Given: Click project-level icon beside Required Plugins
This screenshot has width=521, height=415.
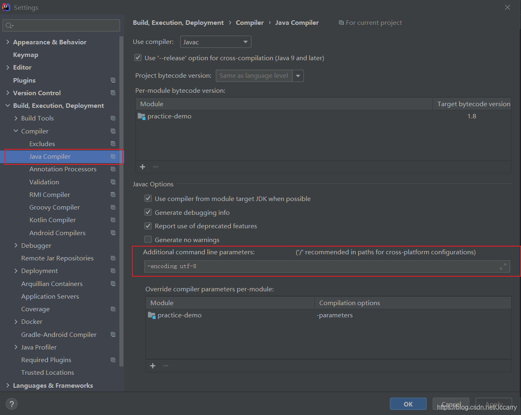Looking at the screenshot, I should coord(113,360).
